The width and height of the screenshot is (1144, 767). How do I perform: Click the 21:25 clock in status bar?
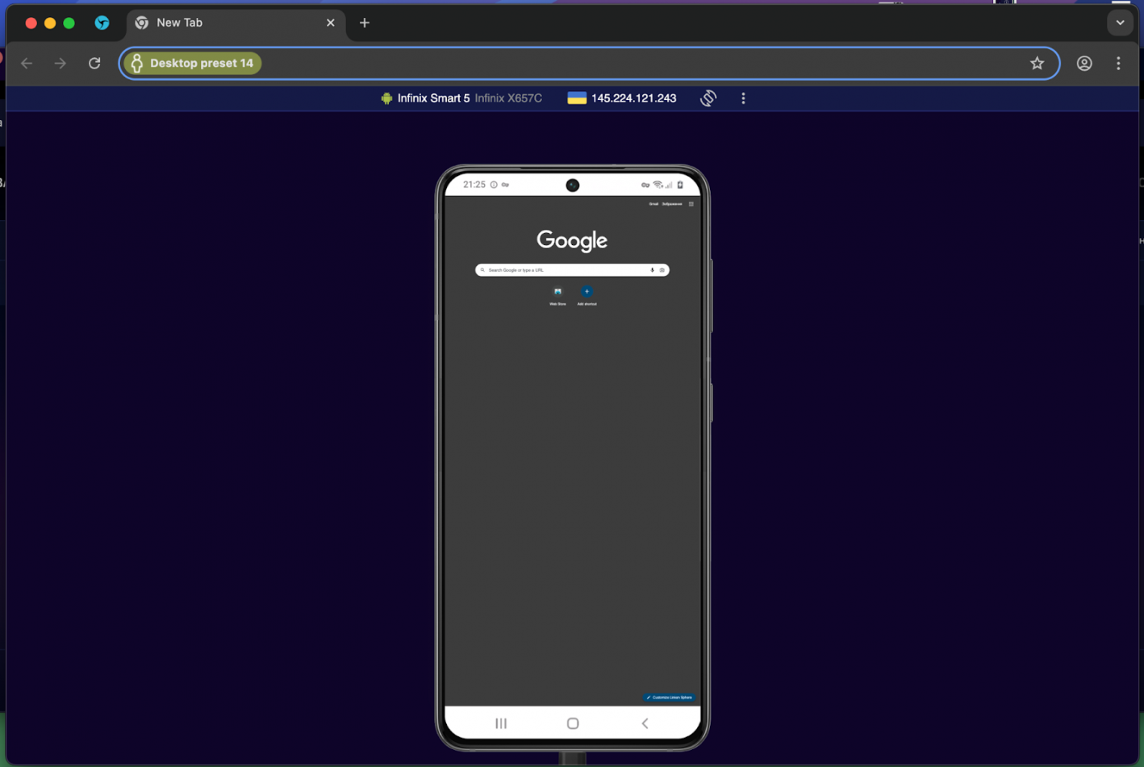pos(474,185)
